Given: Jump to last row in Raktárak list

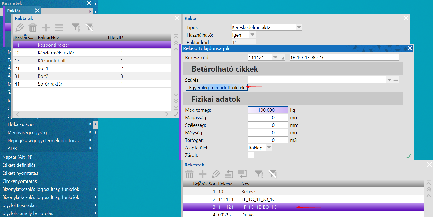Looking at the screenshot, I should 176,107.
